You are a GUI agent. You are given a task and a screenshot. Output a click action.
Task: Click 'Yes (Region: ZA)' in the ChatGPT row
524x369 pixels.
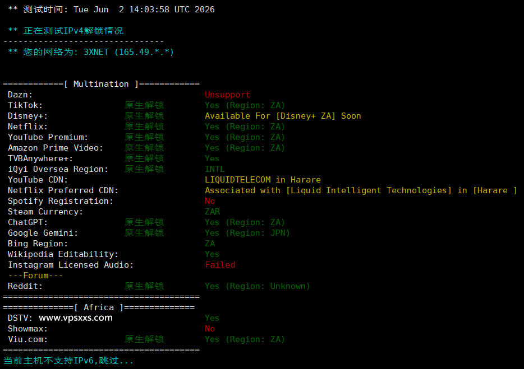tap(245, 222)
